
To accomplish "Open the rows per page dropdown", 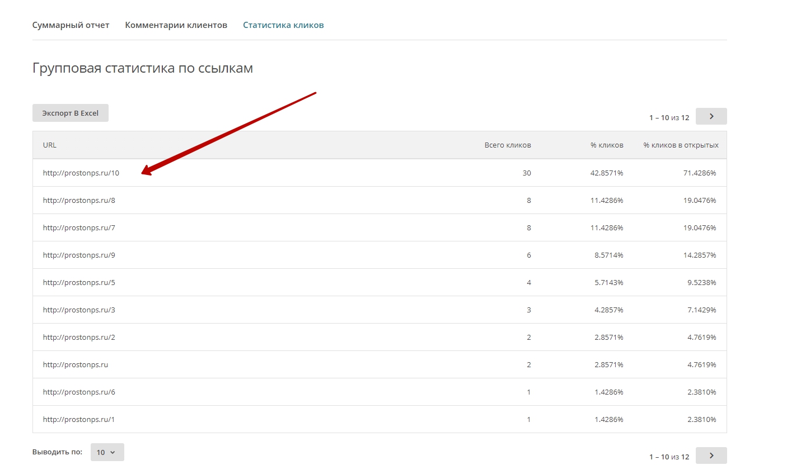I will point(107,452).
